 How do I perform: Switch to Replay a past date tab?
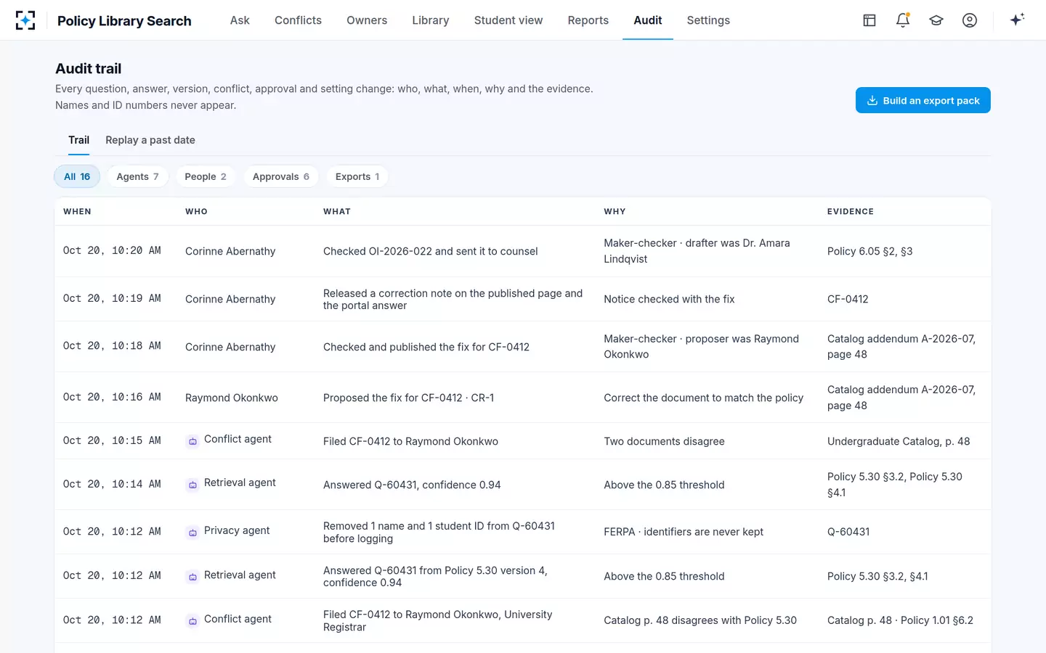[150, 140]
